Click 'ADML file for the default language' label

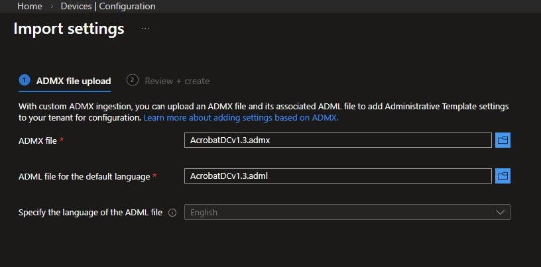tap(85, 176)
